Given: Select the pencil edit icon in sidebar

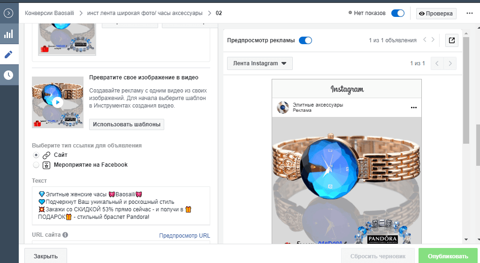Looking at the screenshot, I should pyautogui.click(x=8, y=54).
